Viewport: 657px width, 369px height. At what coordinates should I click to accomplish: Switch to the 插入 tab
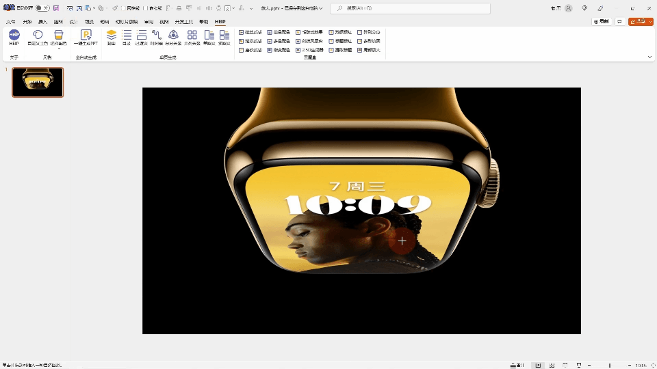[42, 22]
